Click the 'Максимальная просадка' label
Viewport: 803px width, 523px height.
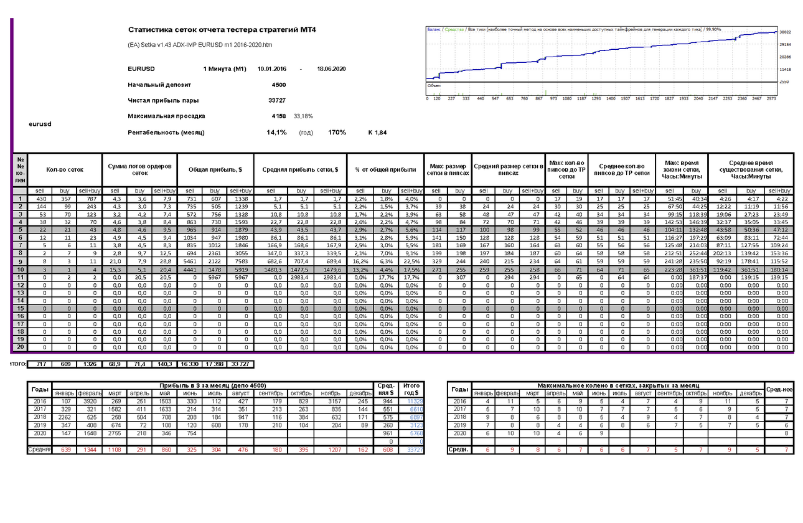coord(166,116)
